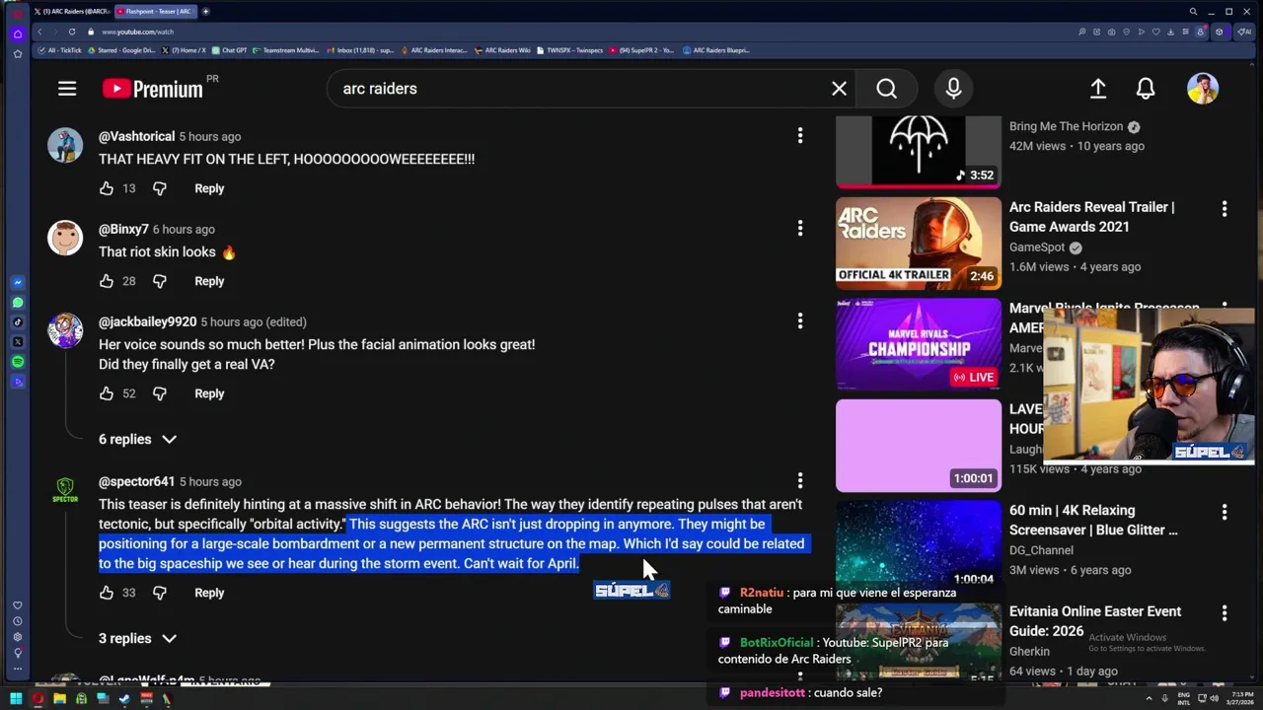
Task: Go to YouTube Premium home logo
Action: coord(153,89)
